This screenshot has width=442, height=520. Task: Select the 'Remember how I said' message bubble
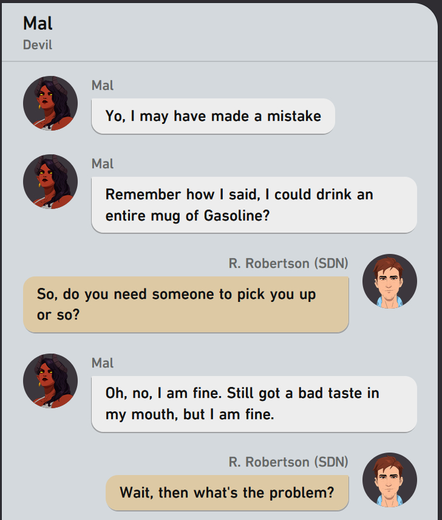[x=254, y=205]
